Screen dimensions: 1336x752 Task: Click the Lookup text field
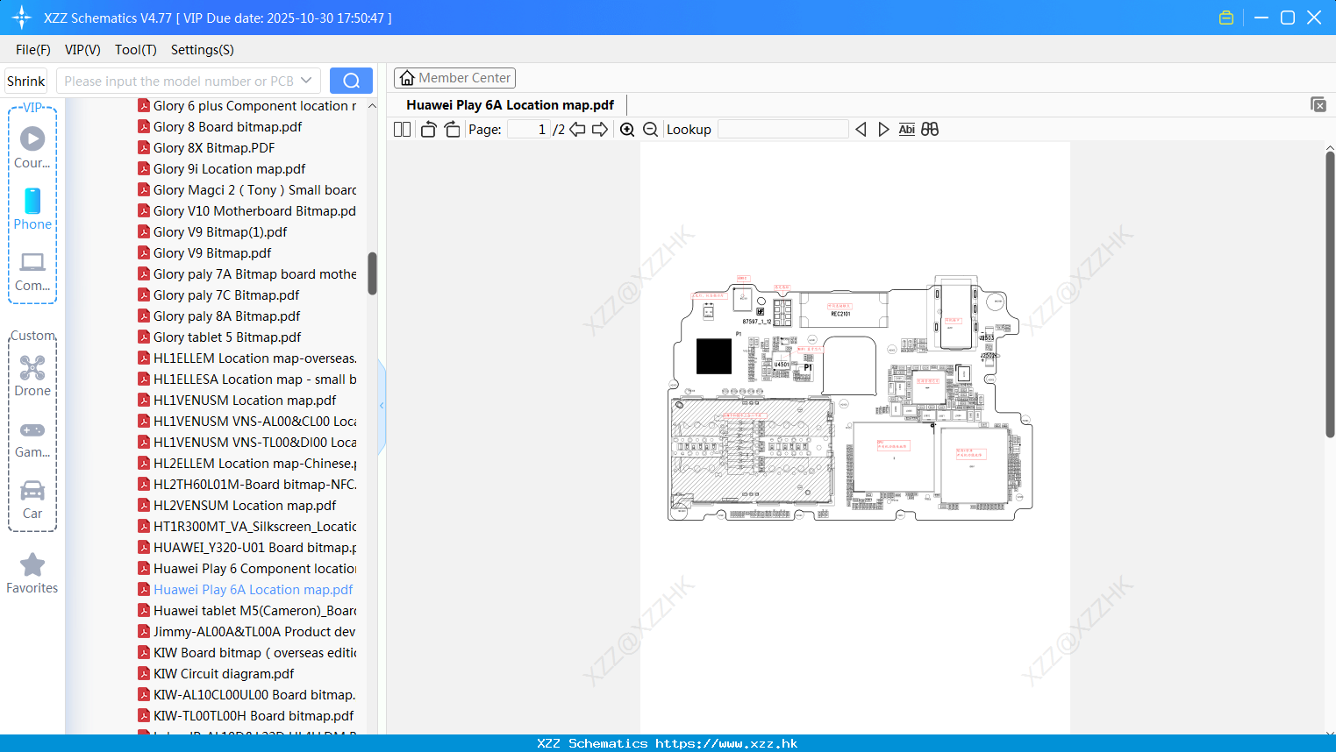click(x=782, y=129)
